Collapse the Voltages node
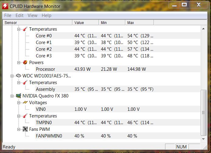This screenshot has width=211, height=153. coord(19,103)
